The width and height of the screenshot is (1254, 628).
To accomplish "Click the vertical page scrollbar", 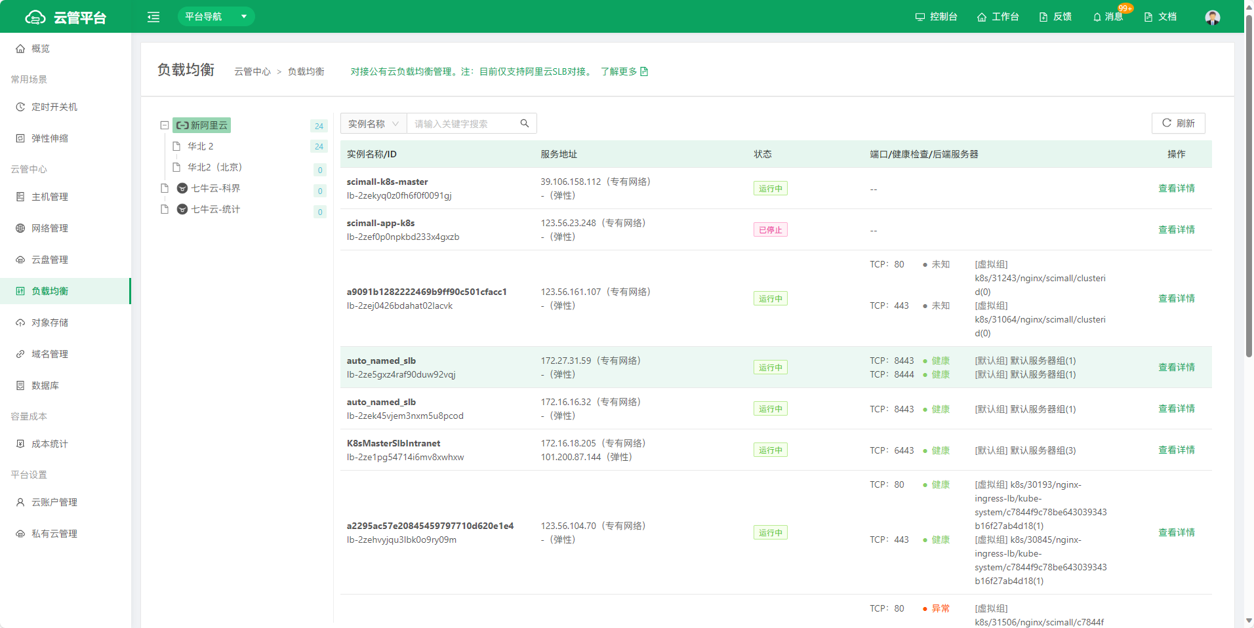I will click(1249, 186).
